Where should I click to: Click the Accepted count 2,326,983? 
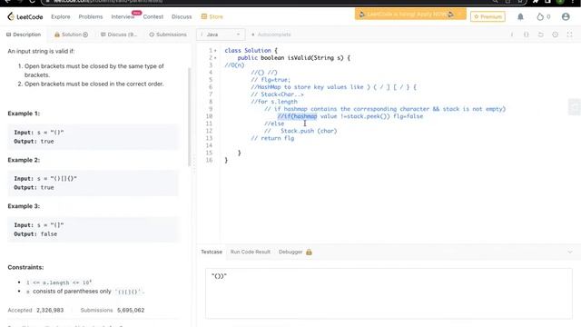tap(50, 310)
